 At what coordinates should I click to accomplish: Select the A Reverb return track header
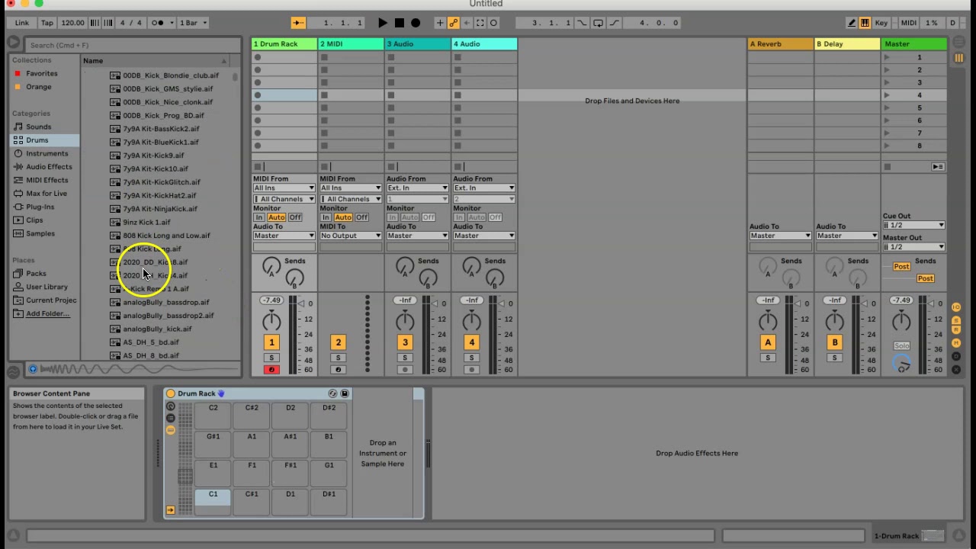point(780,44)
